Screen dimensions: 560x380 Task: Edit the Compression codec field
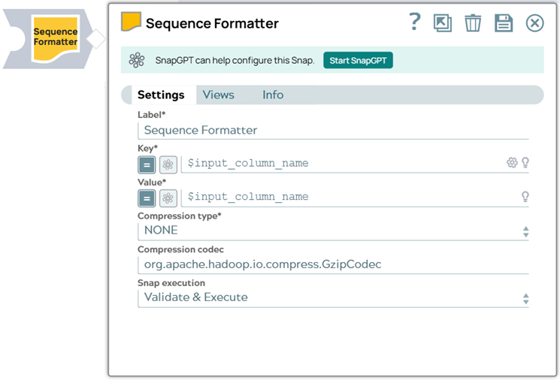pos(333,264)
